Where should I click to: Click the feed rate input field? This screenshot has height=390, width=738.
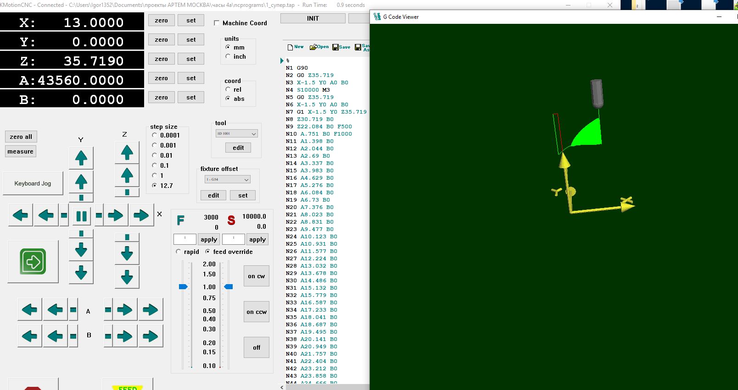click(x=185, y=239)
